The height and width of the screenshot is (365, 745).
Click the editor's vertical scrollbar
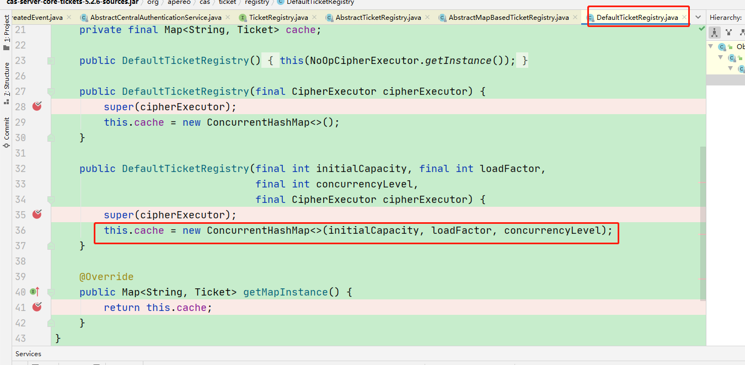[x=703, y=223]
